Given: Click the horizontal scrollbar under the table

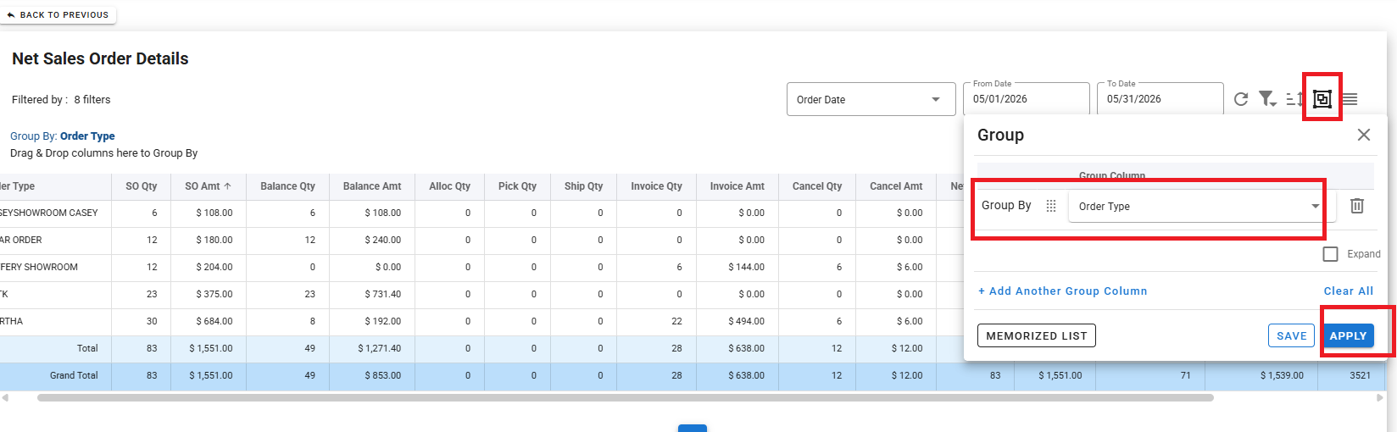Looking at the screenshot, I should click(x=626, y=397).
